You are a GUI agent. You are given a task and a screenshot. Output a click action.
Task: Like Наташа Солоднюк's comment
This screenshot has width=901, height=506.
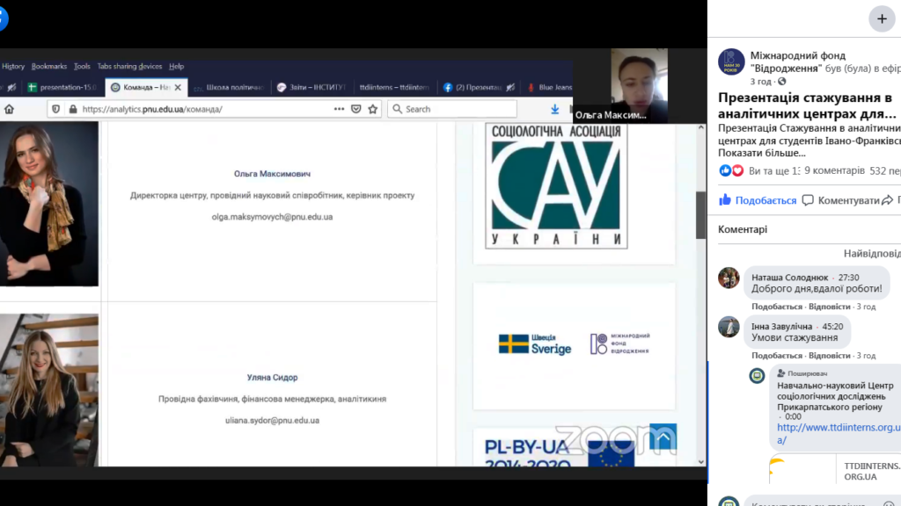(x=776, y=307)
